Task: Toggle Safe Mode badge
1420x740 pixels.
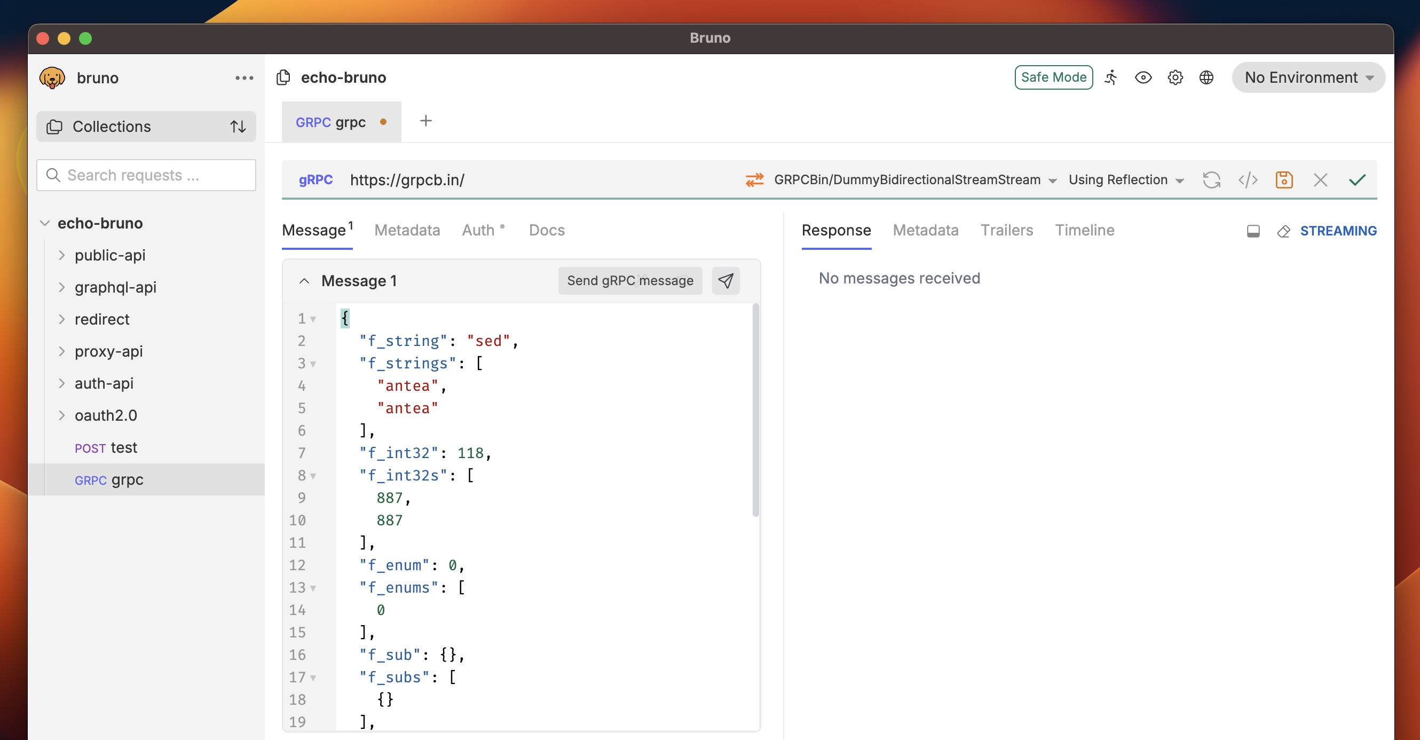Action: pos(1053,77)
